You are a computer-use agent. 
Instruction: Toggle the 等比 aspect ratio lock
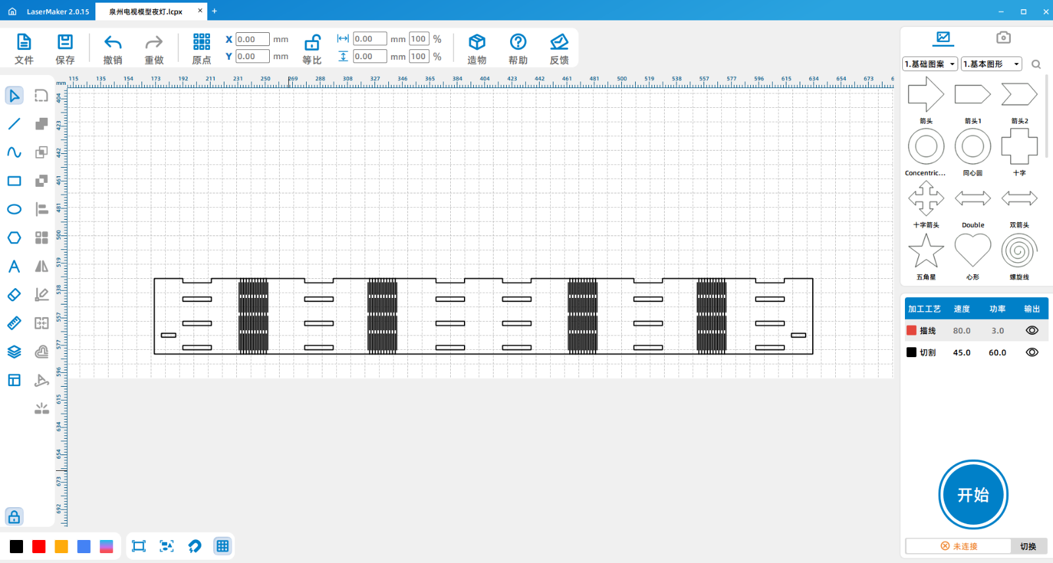[312, 43]
